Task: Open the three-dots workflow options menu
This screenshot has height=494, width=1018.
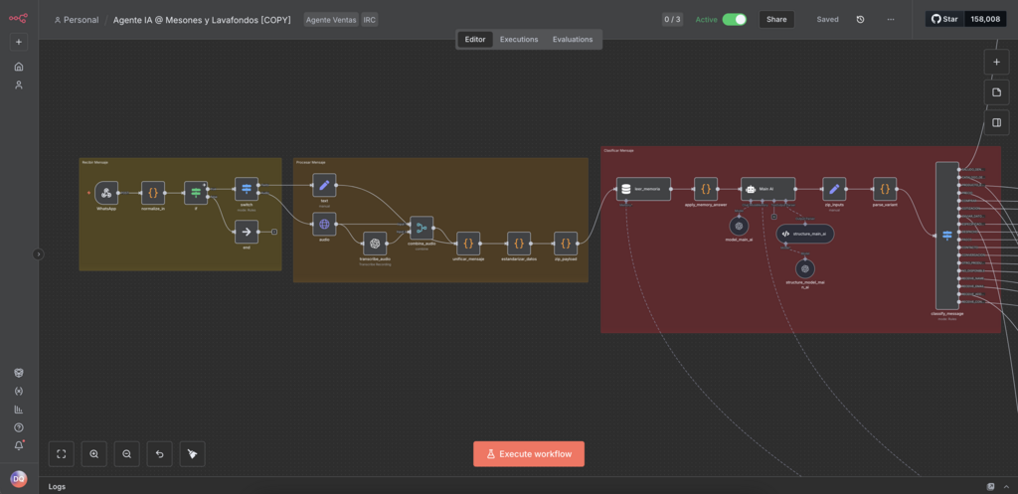Action: click(890, 19)
